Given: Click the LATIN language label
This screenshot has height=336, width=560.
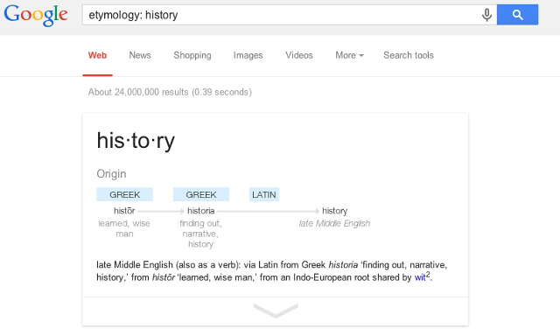Looking at the screenshot, I should point(264,194).
